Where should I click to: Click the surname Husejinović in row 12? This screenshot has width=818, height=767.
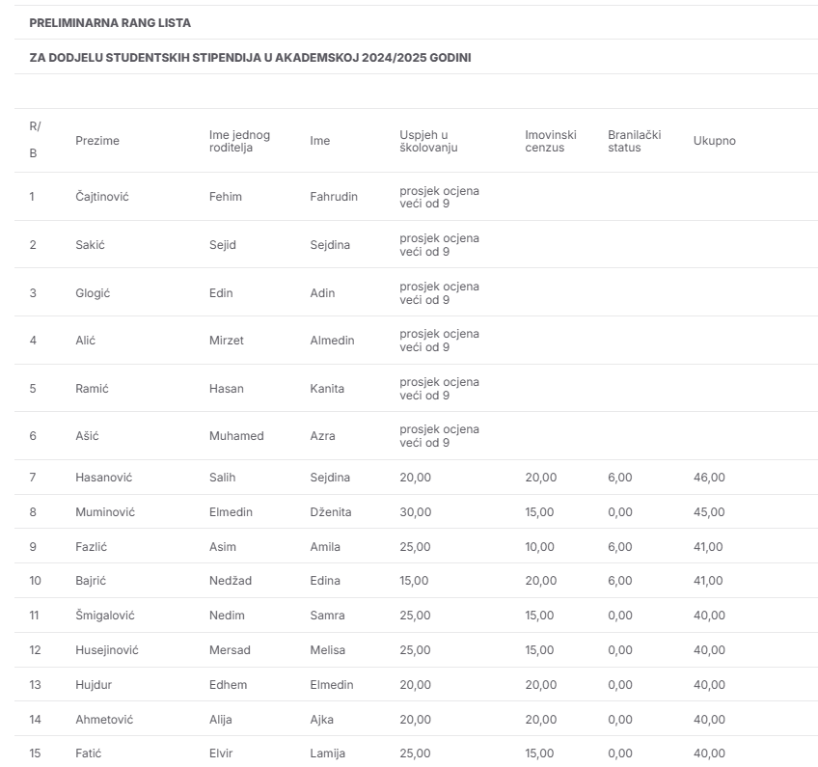tap(107, 650)
